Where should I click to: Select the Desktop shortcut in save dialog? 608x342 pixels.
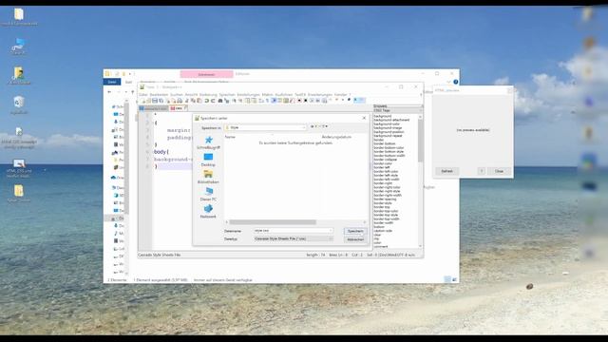click(208, 160)
